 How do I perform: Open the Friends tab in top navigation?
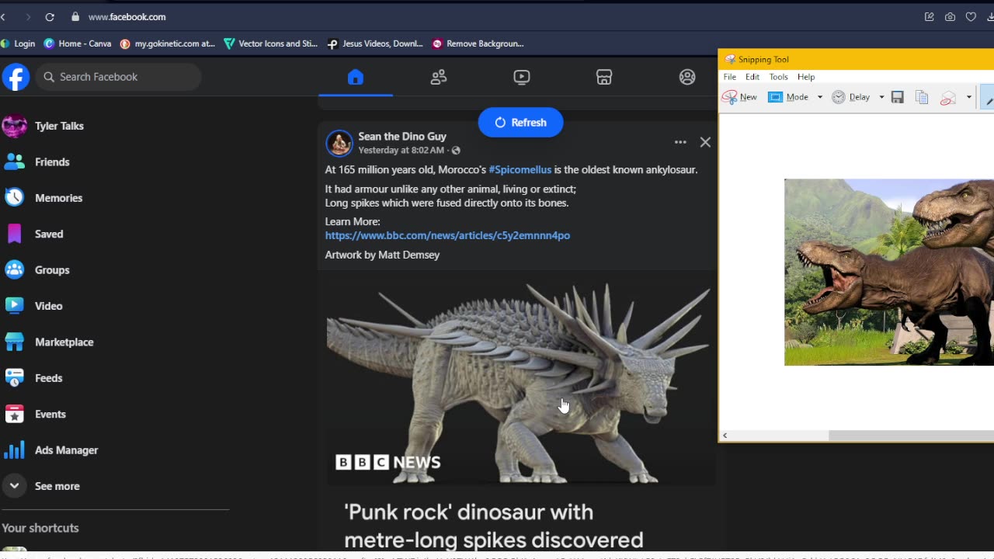coord(439,77)
